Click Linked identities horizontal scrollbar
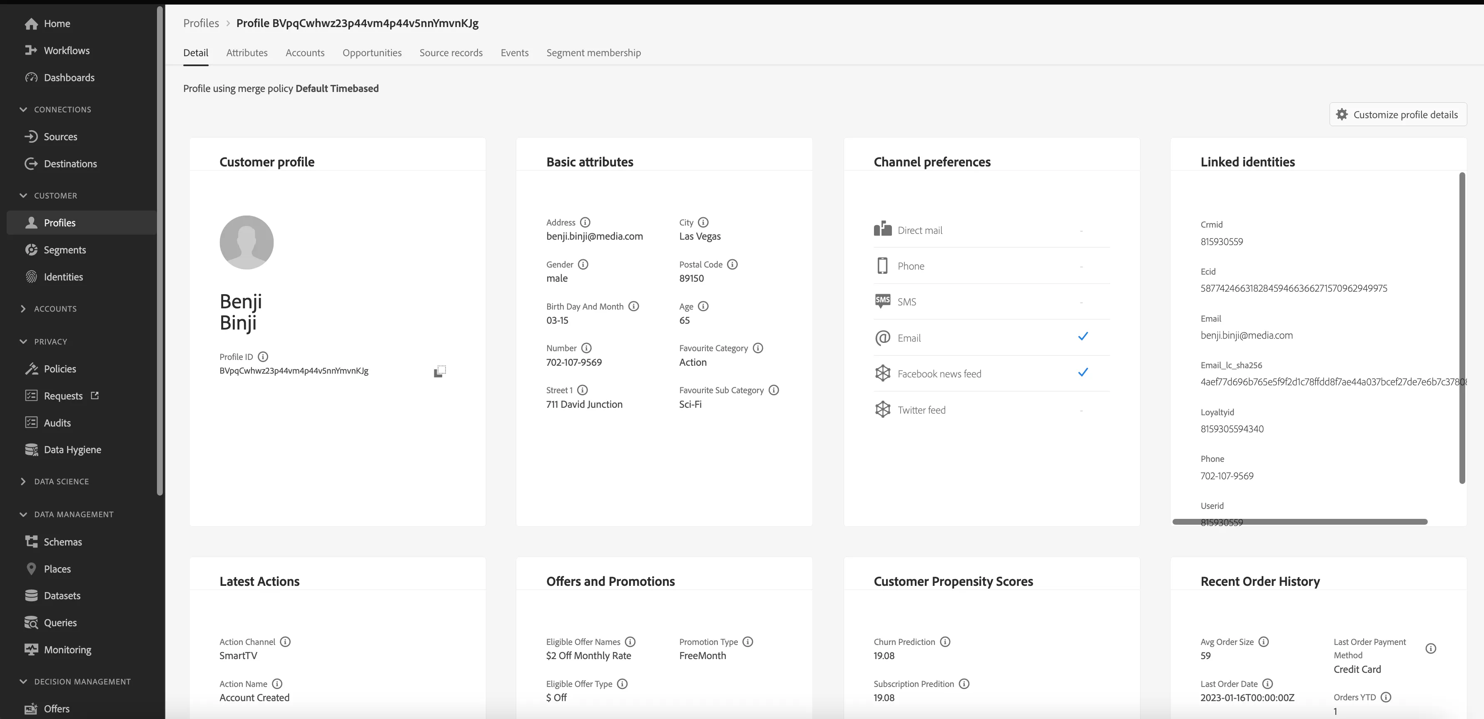Viewport: 1484px width, 719px height. tap(1300, 521)
